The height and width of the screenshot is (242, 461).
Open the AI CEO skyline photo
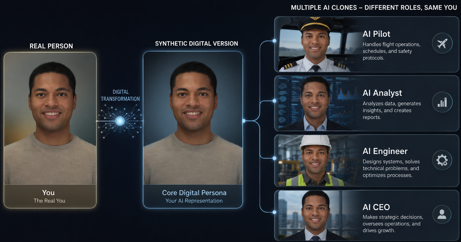click(x=318, y=215)
